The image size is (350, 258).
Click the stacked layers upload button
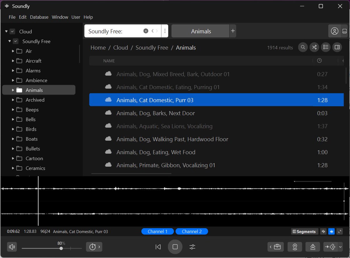(x=313, y=247)
